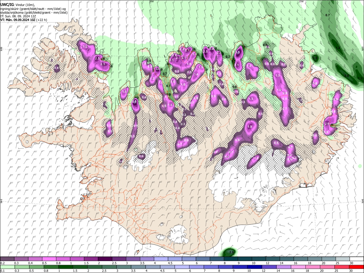The height and width of the screenshot is (273, 364).
Task: Select the darkest green 1–1.5 rain legend swatch
Action: 66,267
